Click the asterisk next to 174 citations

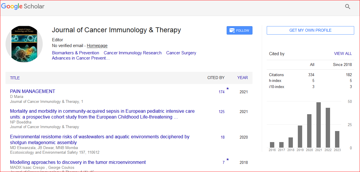tap(228, 89)
